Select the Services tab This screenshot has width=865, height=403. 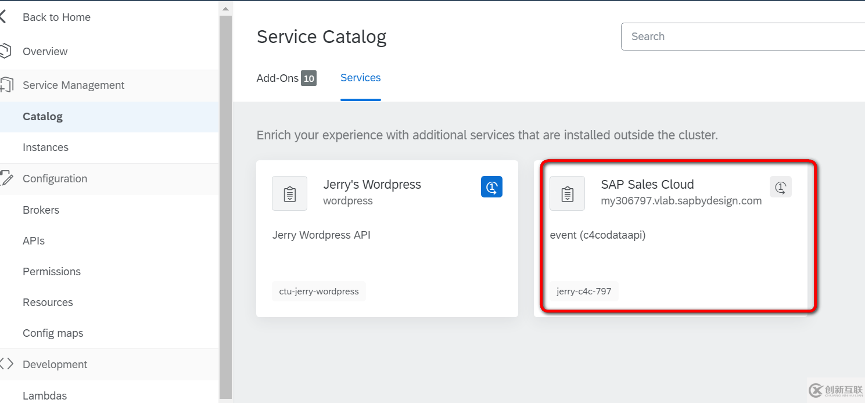(x=360, y=77)
